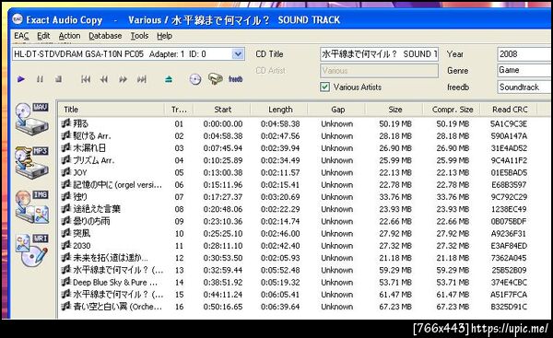Click the freedb field showing Soundtrack

524,87
